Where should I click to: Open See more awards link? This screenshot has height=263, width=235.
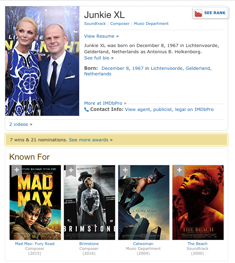pyautogui.click(x=88, y=140)
